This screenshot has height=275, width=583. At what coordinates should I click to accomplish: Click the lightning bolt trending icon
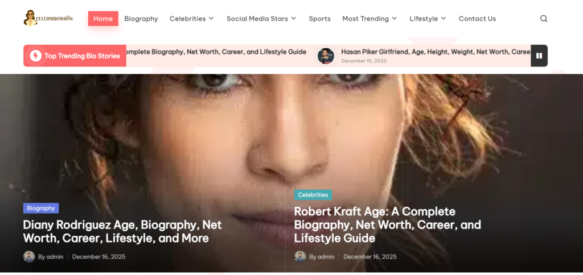(35, 56)
